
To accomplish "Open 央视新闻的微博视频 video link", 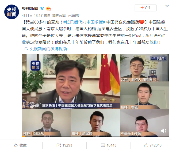I will point(48,49).
